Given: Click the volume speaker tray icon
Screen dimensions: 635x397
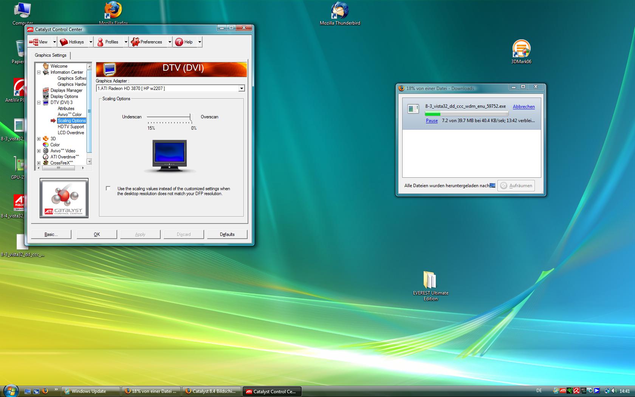Looking at the screenshot, I should [x=614, y=391].
